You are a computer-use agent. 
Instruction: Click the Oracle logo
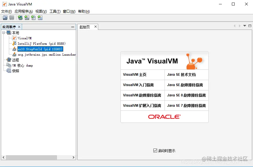pos(164,117)
